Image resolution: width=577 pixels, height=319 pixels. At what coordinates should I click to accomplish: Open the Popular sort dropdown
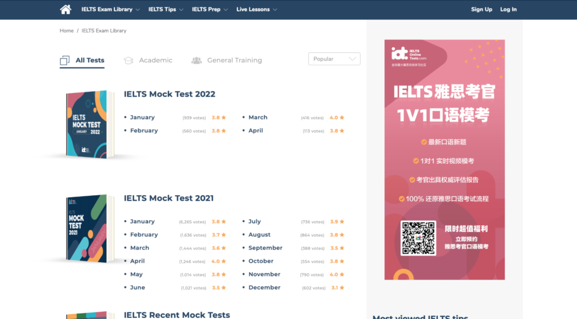pos(334,59)
